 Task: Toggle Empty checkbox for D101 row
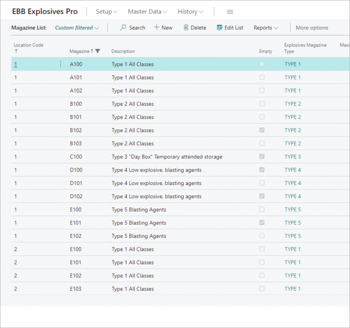pyautogui.click(x=262, y=183)
